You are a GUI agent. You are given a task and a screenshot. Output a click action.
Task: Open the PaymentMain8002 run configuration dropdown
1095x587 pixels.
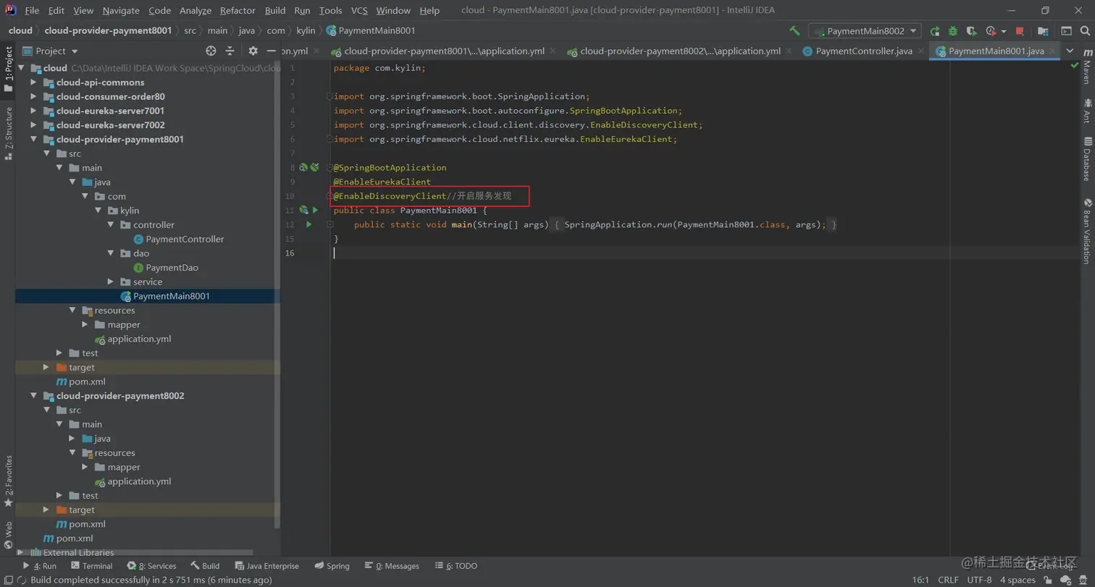tap(865, 31)
